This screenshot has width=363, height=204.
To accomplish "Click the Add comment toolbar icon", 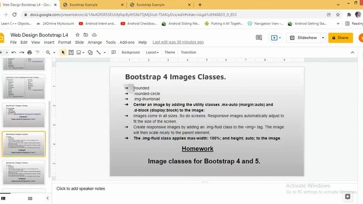I will [113, 53].
